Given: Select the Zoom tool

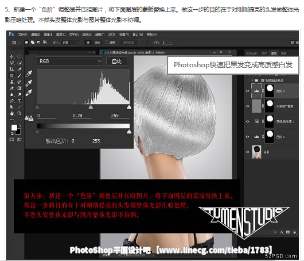Looking at the screenshot, I should [20, 113].
